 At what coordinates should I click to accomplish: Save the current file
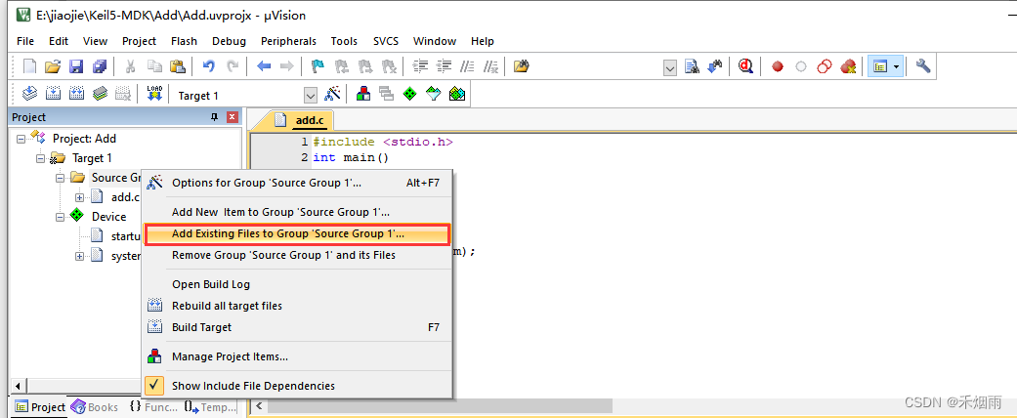76,66
